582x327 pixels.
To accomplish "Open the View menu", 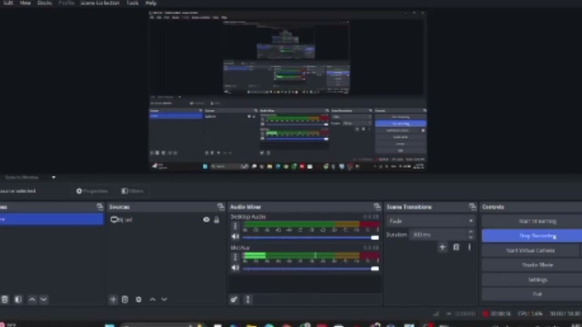I will (25, 3).
